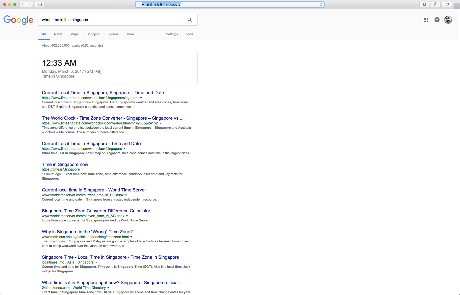The width and height of the screenshot is (460, 295).
Task: Expand options arrow for worldclock/singapore result
Action: [124, 149]
